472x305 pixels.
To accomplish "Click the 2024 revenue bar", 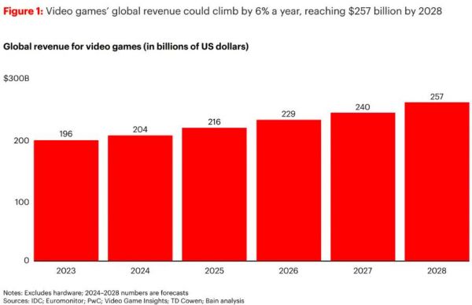I will click(140, 198).
